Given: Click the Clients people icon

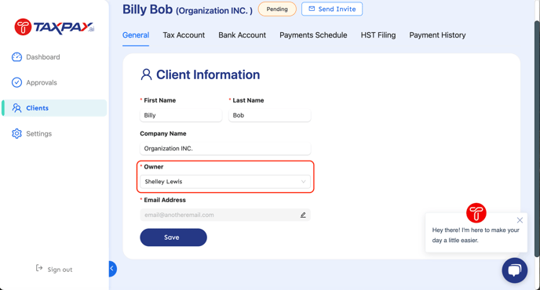Looking at the screenshot, I should click(16, 108).
